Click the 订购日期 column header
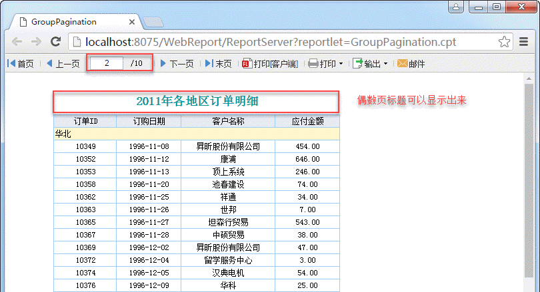The height and width of the screenshot is (292, 540). [149, 121]
